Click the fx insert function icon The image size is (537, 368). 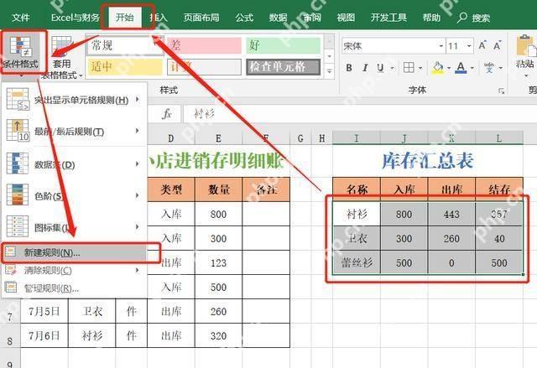(x=167, y=114)
